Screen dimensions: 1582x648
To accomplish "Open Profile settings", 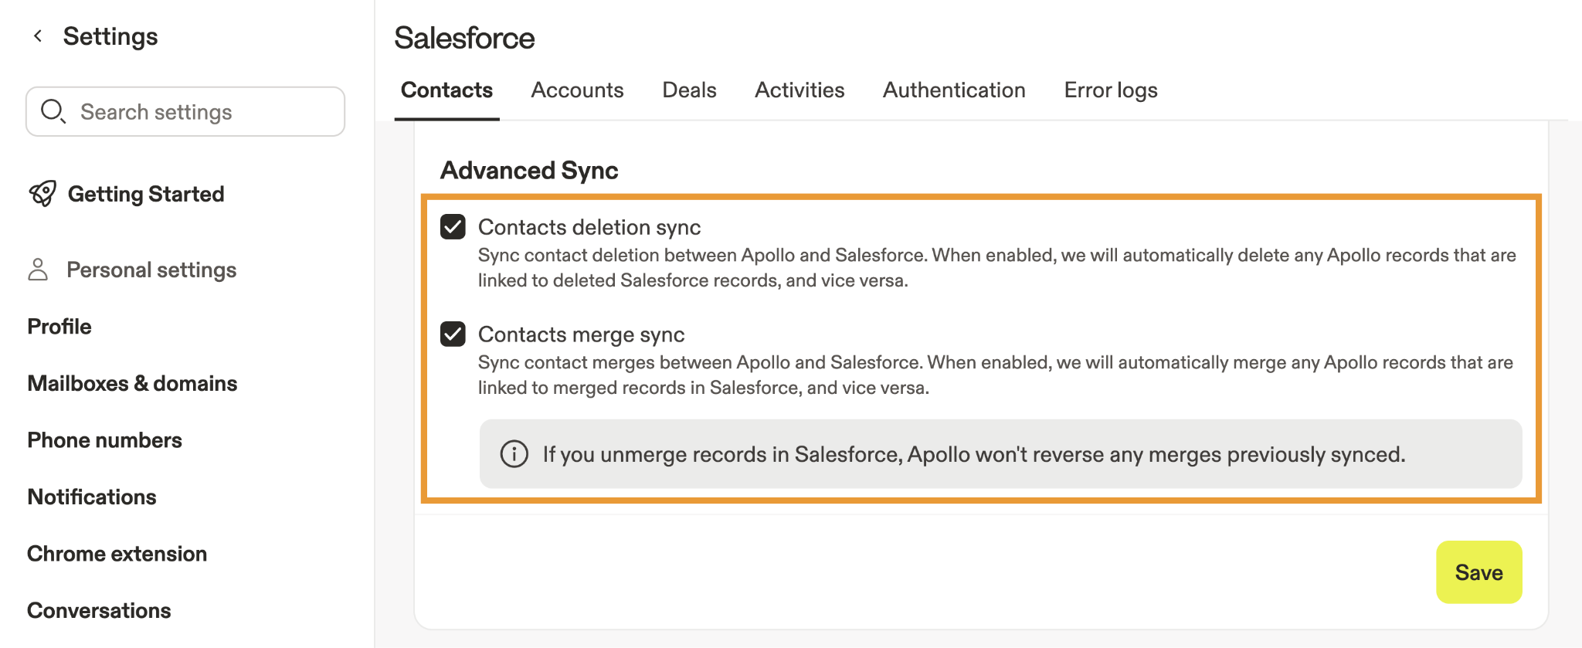I will pyautogui.click(x=59, y=327).
